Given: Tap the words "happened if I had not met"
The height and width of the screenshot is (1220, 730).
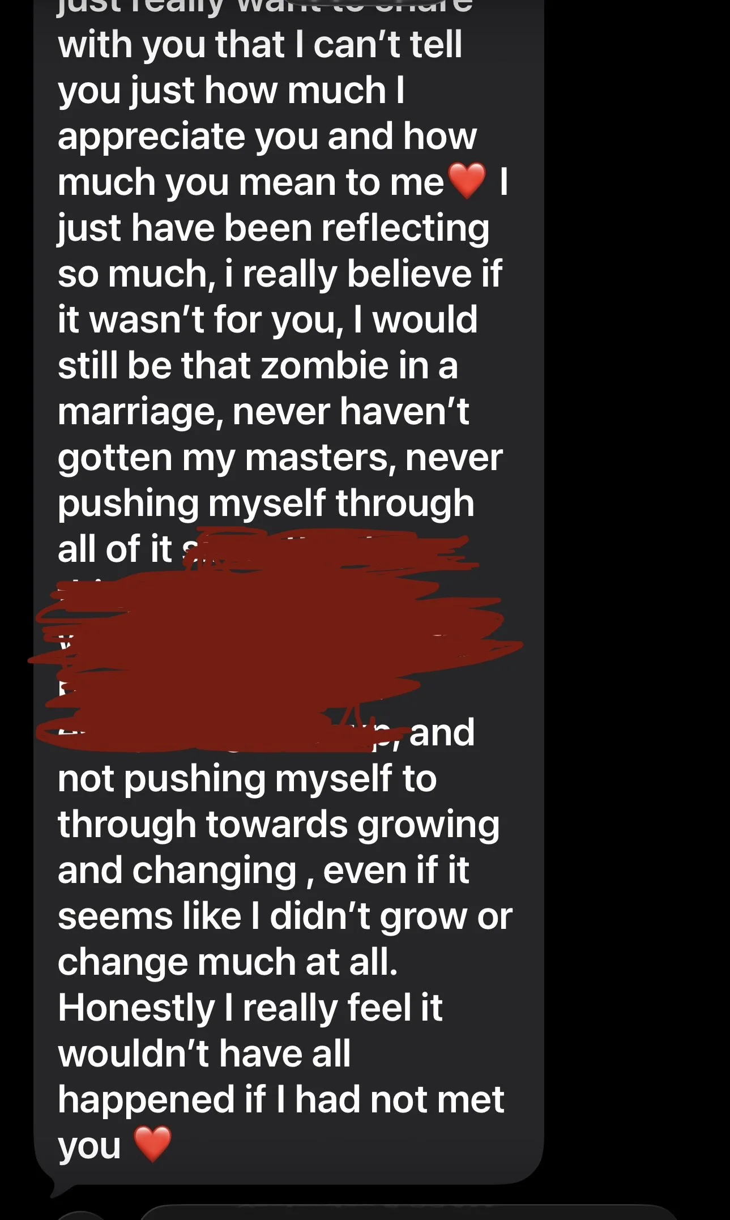Looking at the screenshot, I should [x=281, y=1100].
